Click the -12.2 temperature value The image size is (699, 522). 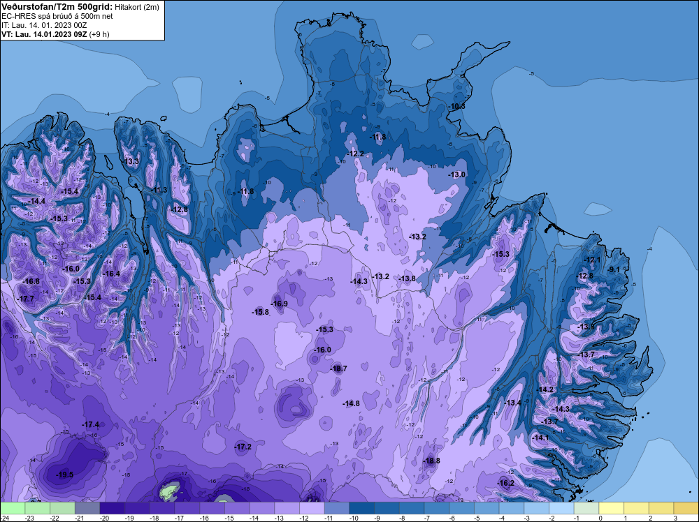click(355, 154)
